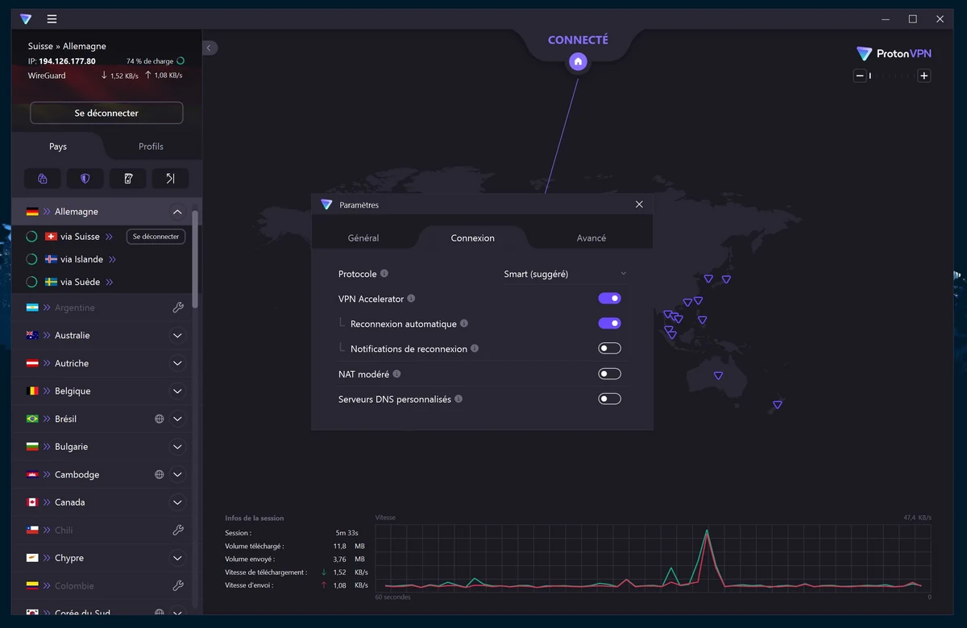This screenshot has width=967, height=628.
Task: Expand the Canada country row
Action: (x=177, y=502)
